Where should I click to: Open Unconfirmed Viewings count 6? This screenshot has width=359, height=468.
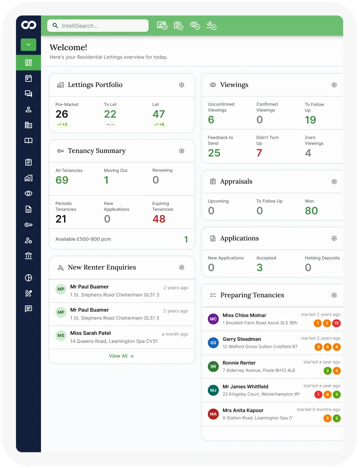pyautogui.click(x=211, y=120)
